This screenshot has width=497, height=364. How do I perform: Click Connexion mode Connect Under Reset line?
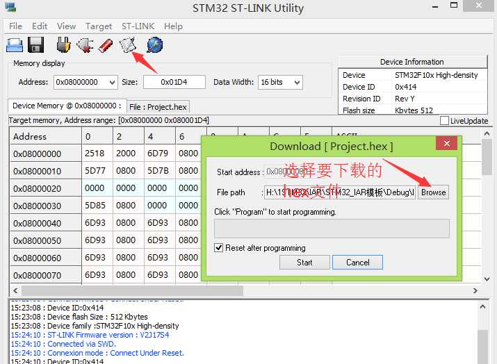pyautogui.click(x=97, y=353)
